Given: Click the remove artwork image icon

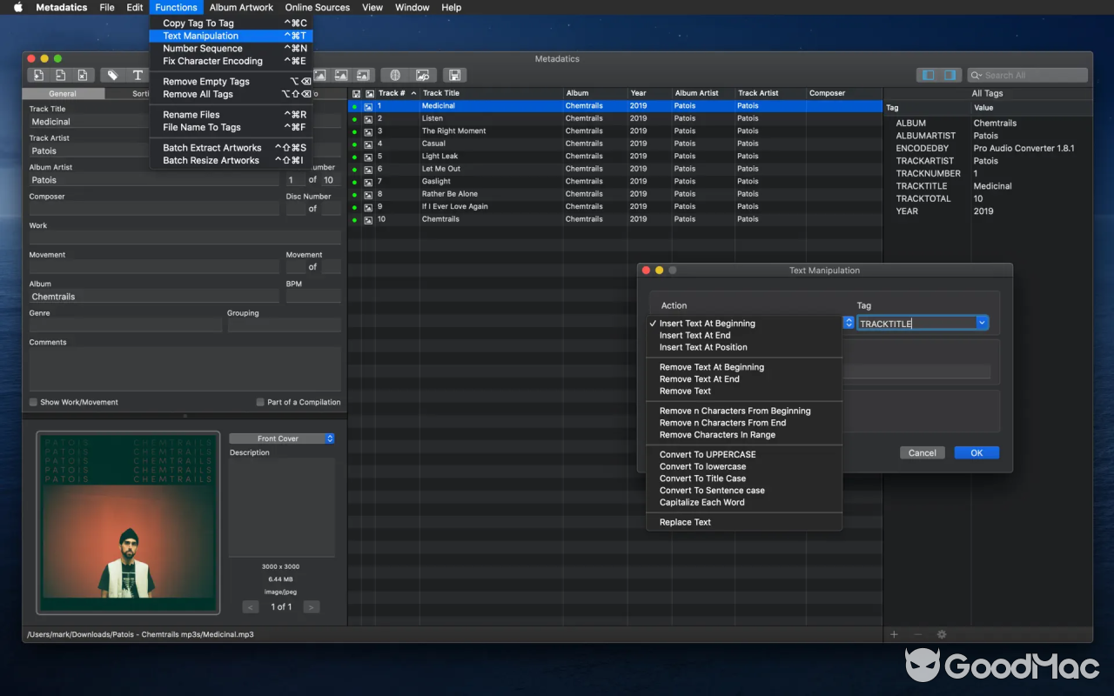Looking at the screenshot, I should tap(341, 75).
